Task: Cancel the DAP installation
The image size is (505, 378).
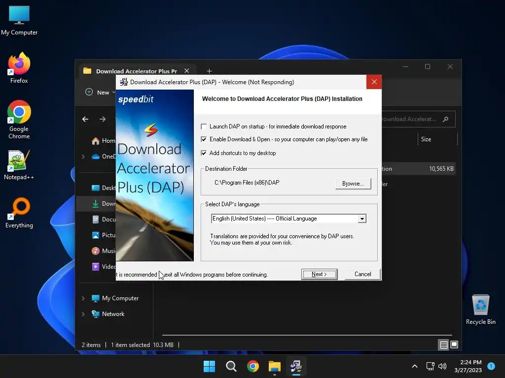Action: click(x=362, y=274)
